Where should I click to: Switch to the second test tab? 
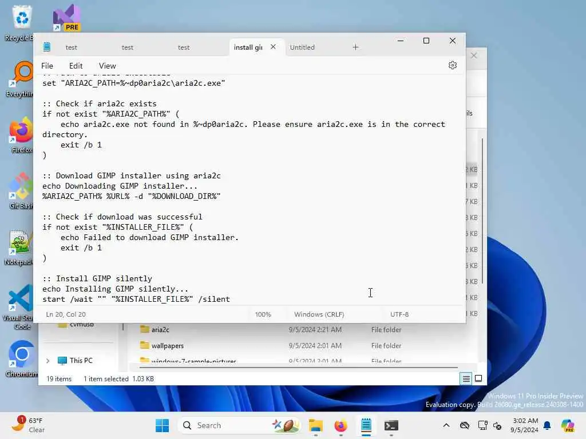pos(128,47)
